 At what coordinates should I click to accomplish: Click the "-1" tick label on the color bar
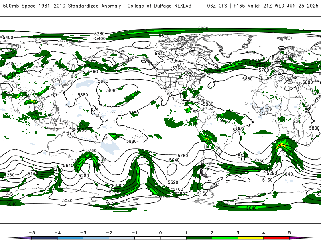point(134,233)
